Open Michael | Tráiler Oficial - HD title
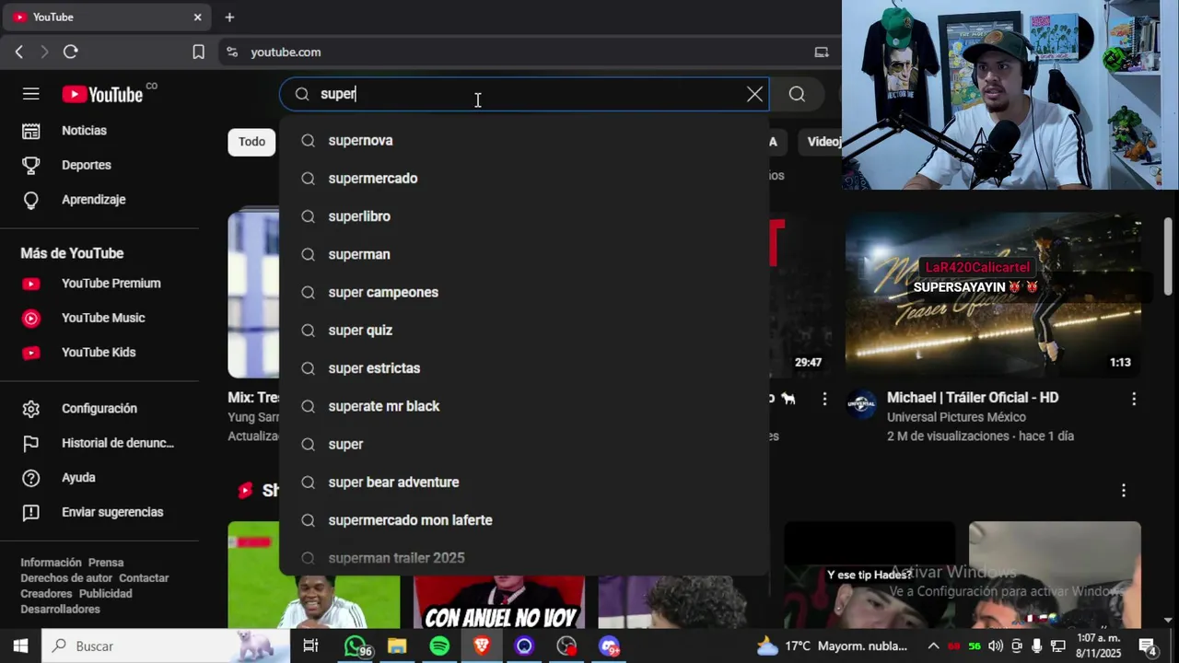This screenshot has height=663, width=1179. coord(973,398)
